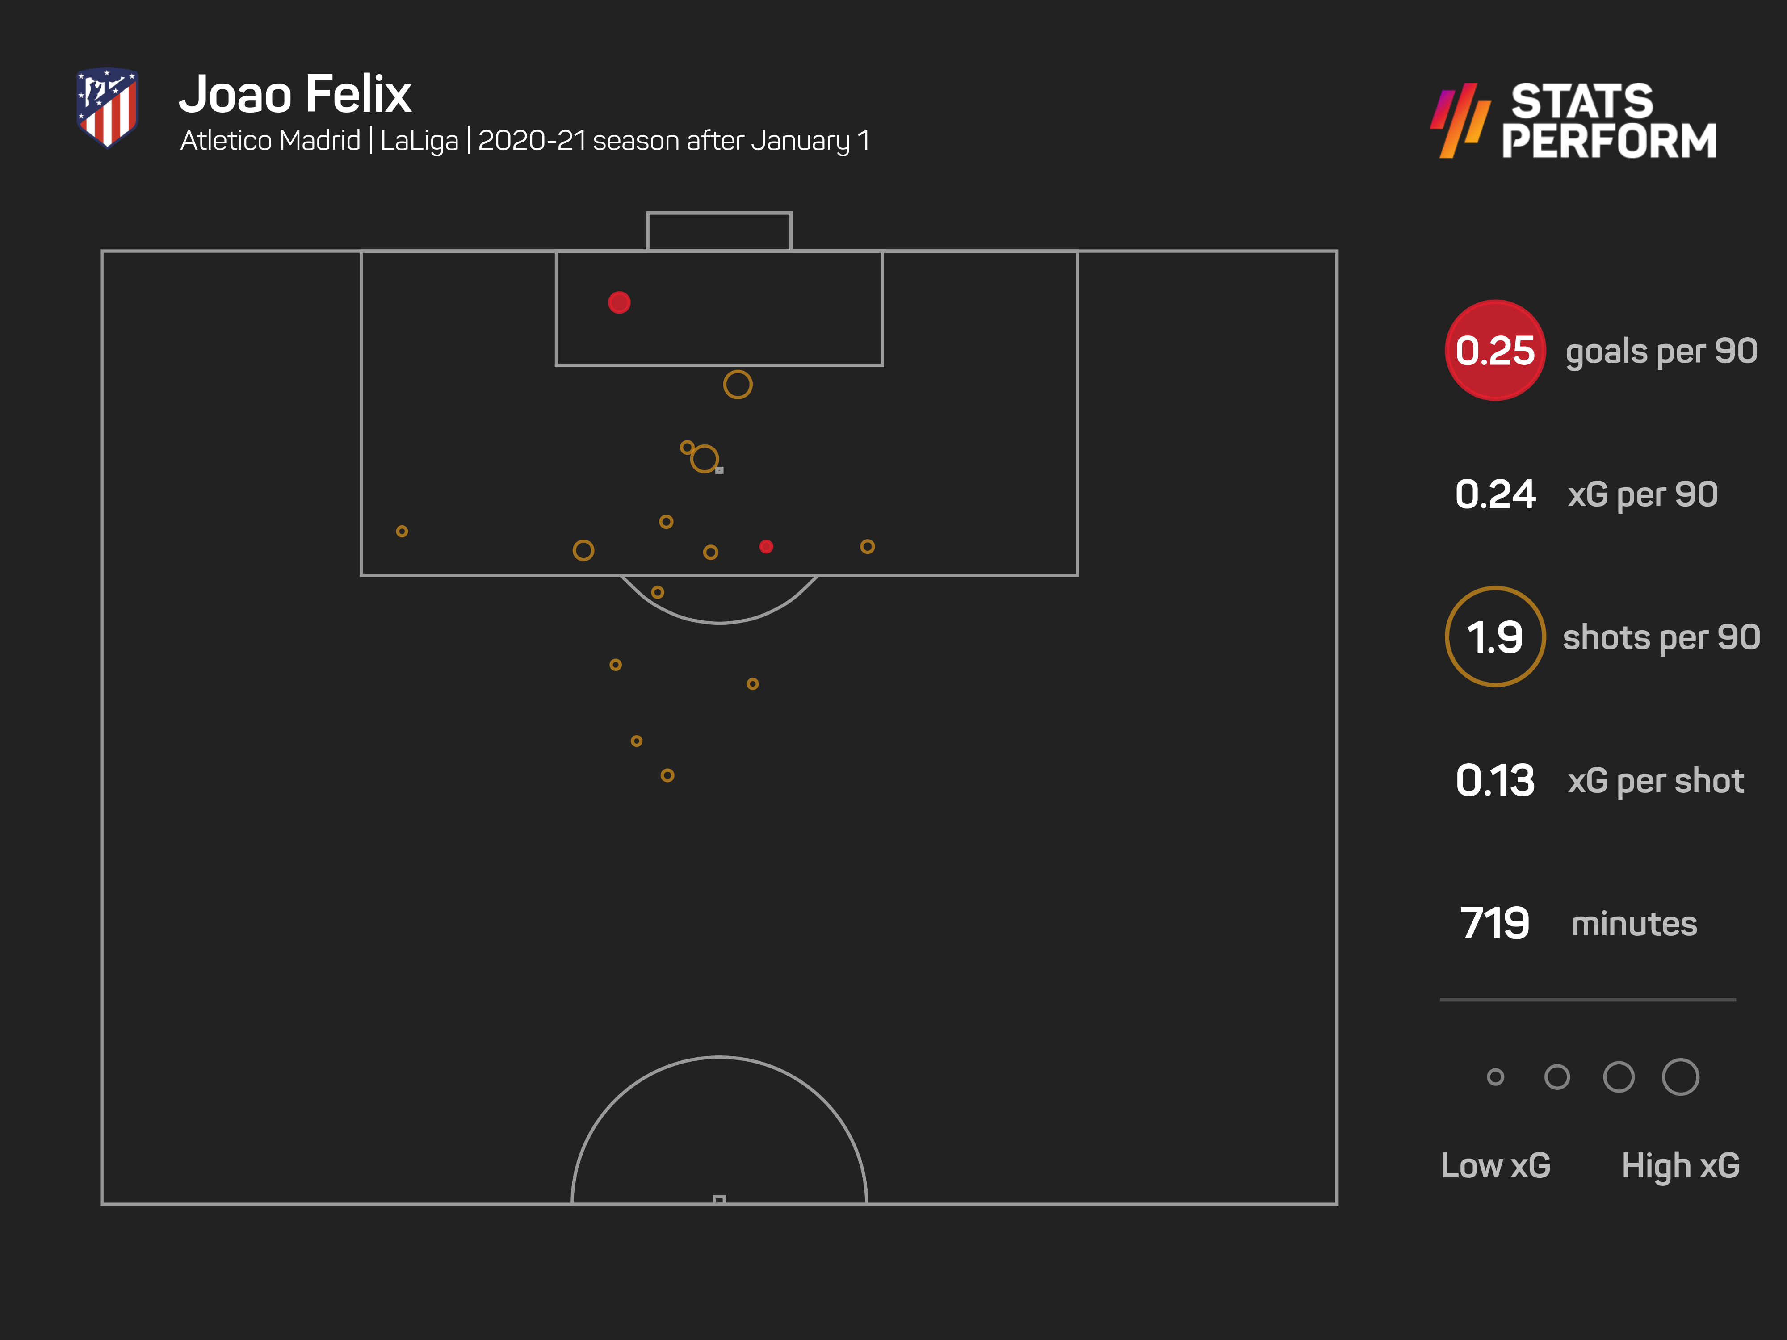Click the 0.13 xG per shot value
The image size is (1787, 1340).
click(1495, 781)
